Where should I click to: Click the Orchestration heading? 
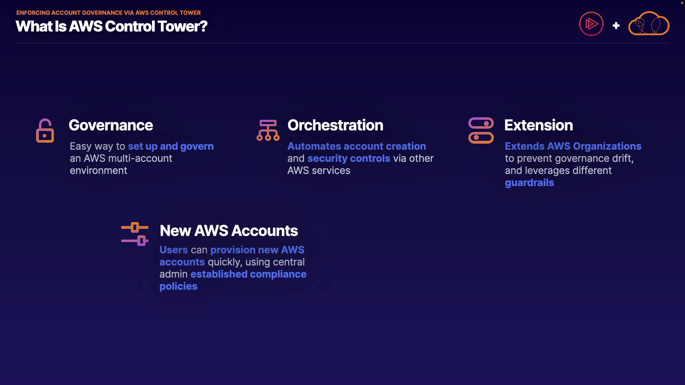pos(335,125)
